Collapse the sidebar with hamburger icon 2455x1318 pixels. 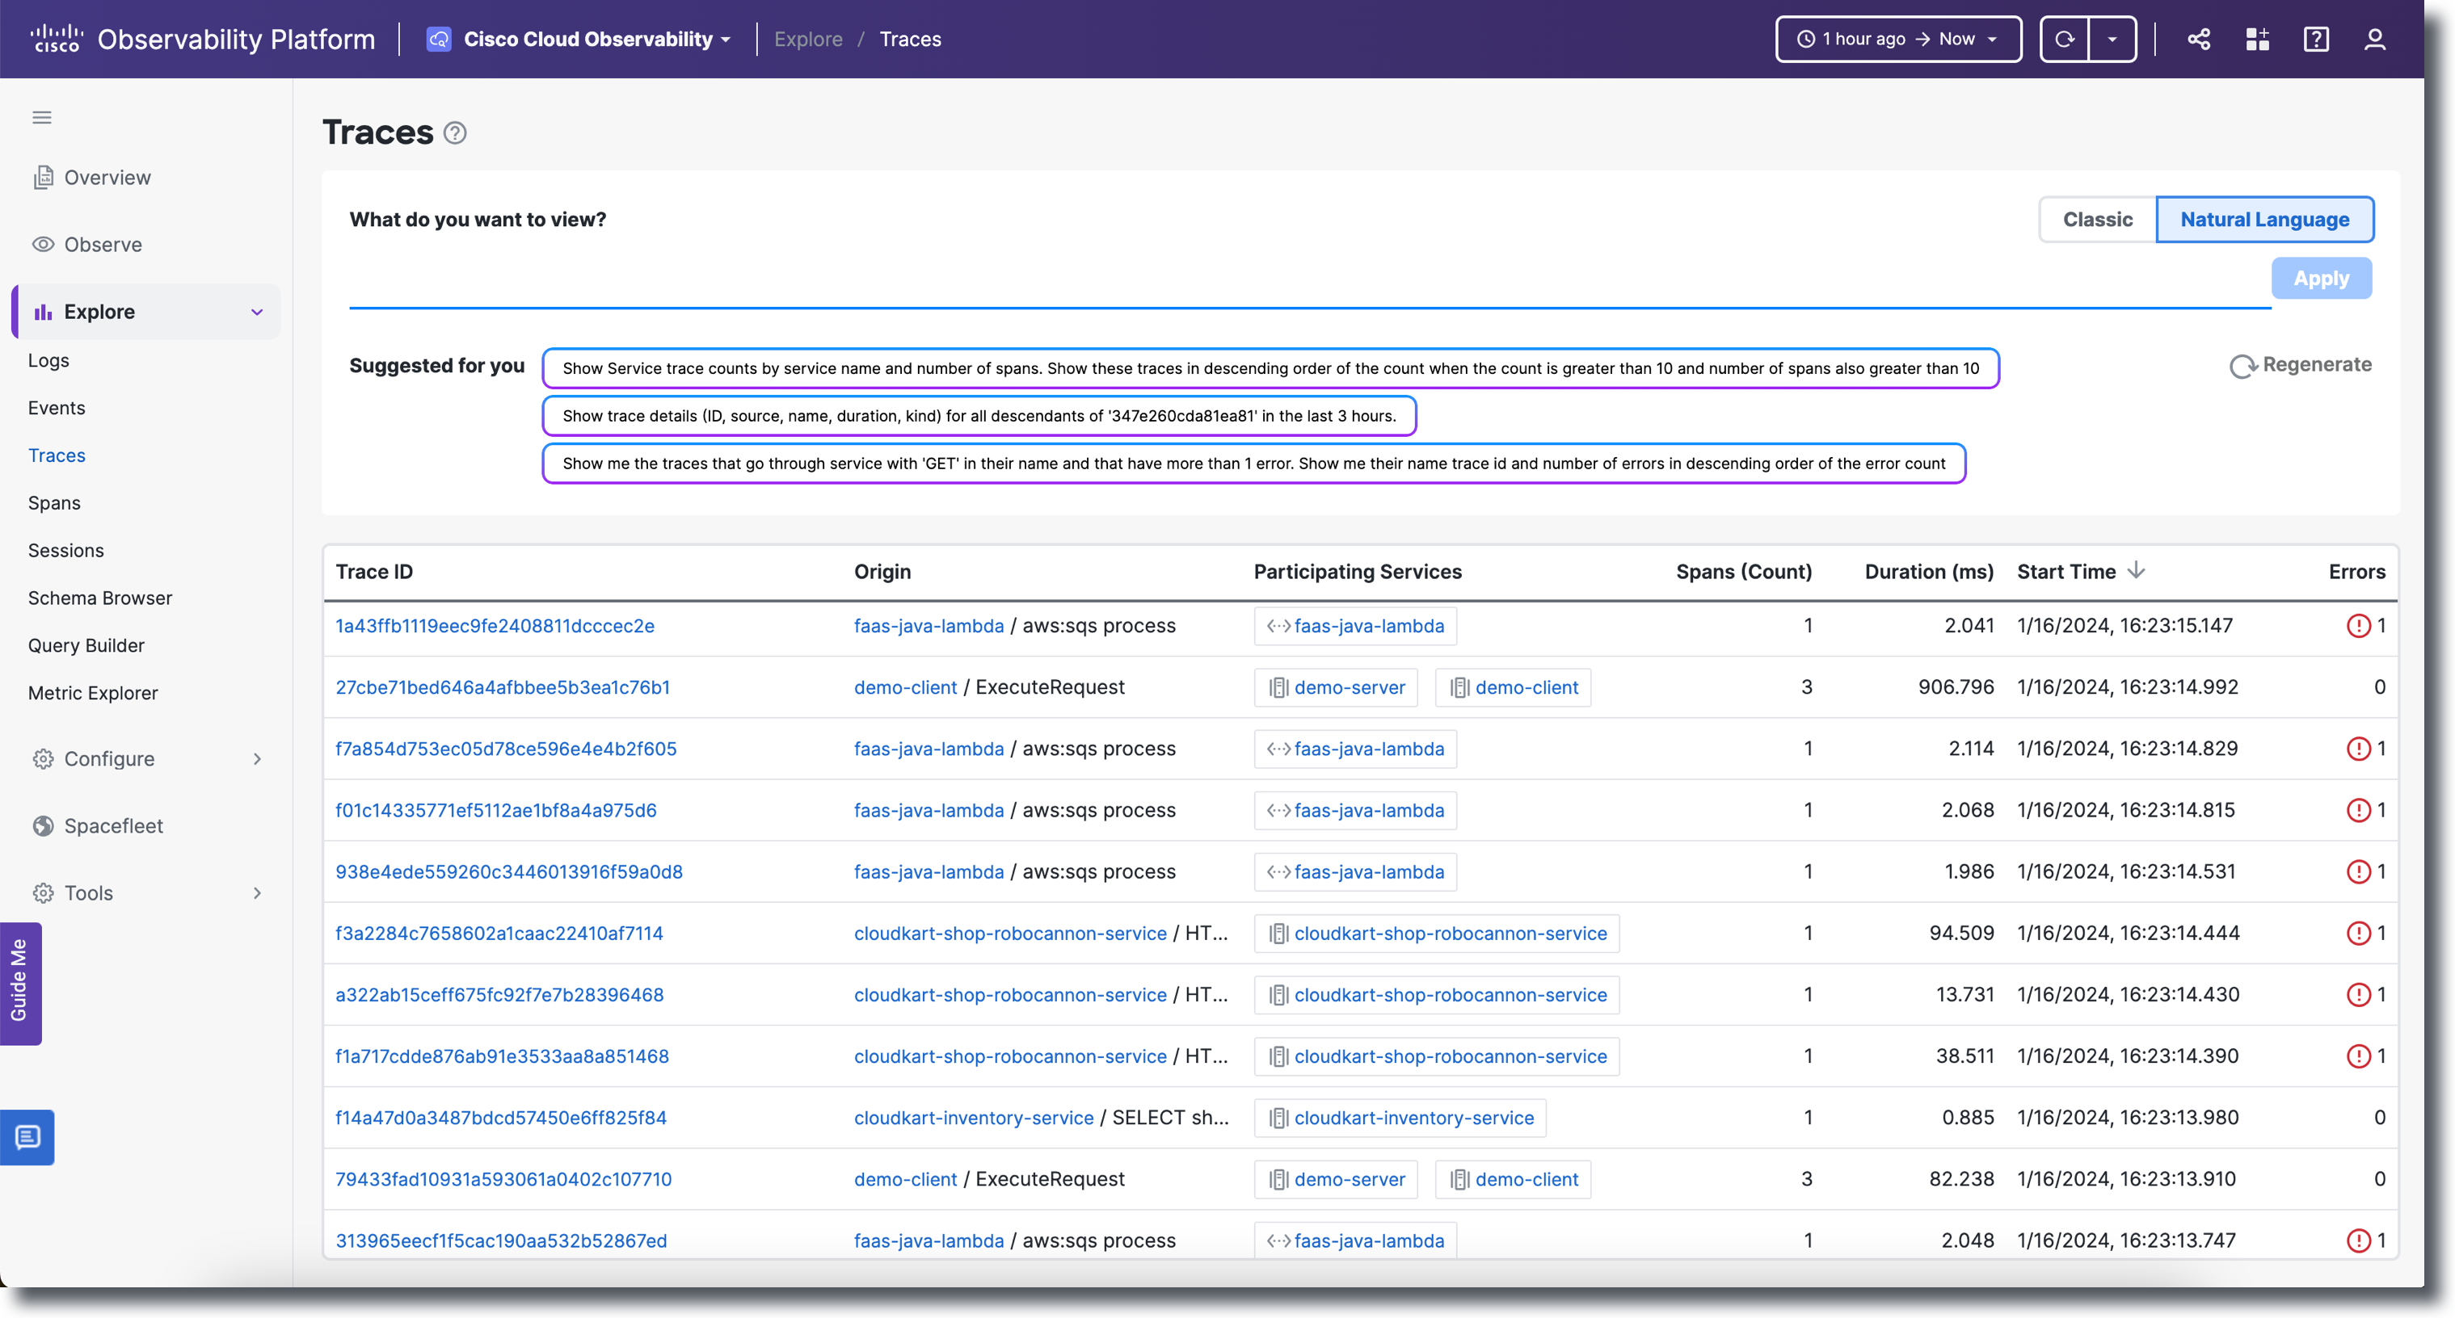pos(42,117)
